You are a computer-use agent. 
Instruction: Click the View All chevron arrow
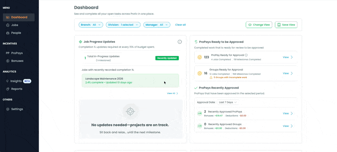point(177,93)
